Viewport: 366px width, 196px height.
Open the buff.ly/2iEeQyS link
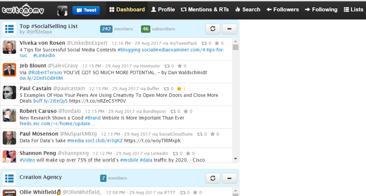point(50,101)
